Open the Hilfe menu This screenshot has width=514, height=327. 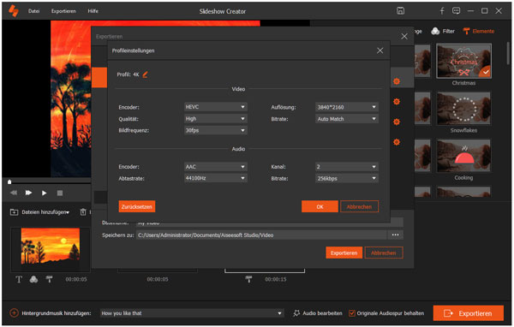click(93, 11)
